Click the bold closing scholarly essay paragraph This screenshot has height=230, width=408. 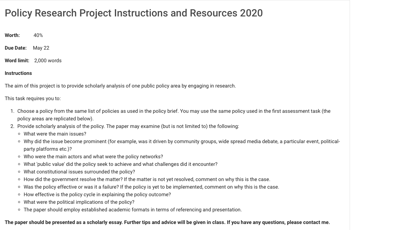tap(167, 222)
